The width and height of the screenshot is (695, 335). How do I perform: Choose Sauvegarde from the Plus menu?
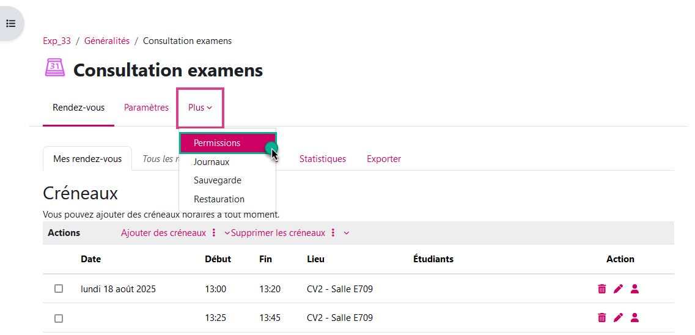[217, 180]
